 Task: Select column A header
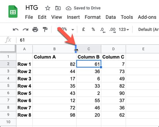click(24, 49)
